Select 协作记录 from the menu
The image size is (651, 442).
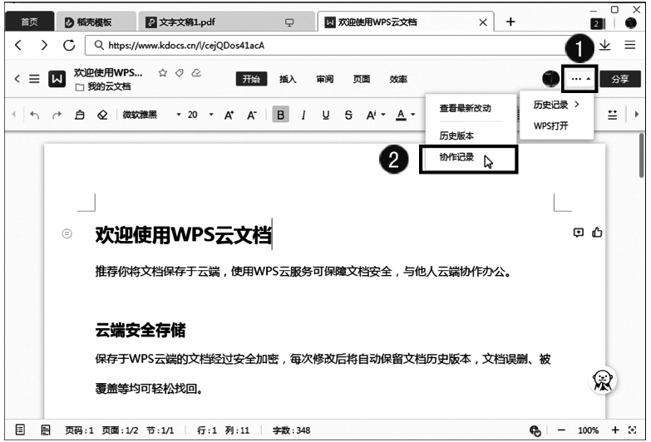click(x=456, y=157)
